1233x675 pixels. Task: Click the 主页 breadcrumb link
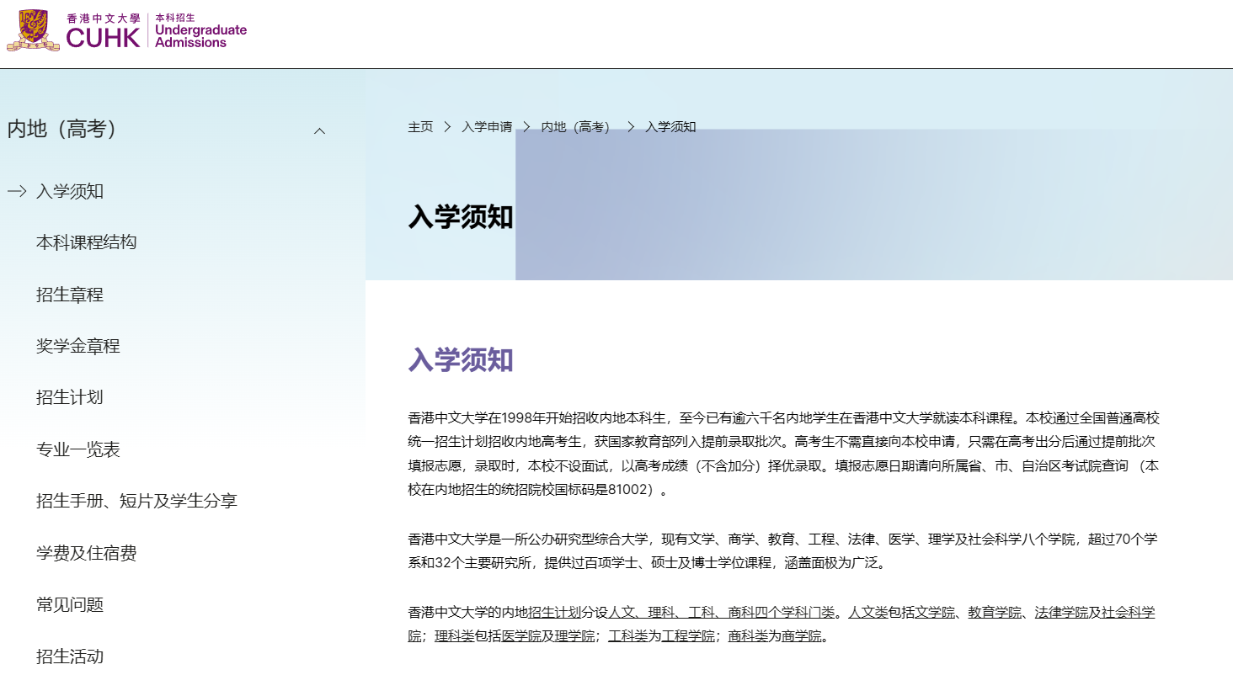420,127
